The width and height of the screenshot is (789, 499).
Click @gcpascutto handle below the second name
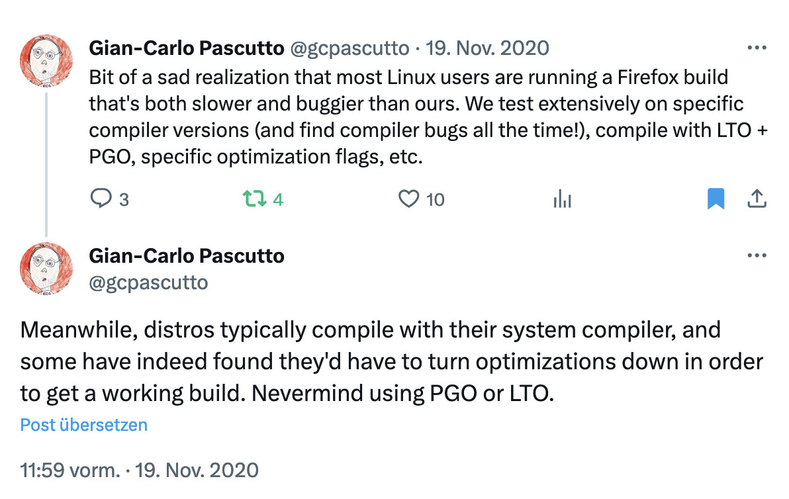(x=148, y=283)
